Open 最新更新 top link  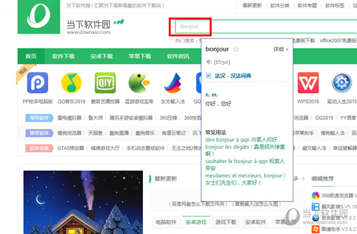point(252,5)
